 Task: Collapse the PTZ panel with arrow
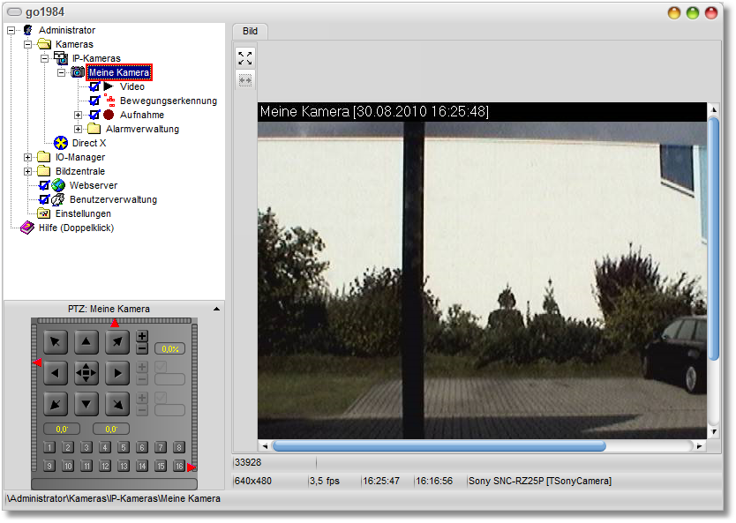tap(217, 309)
